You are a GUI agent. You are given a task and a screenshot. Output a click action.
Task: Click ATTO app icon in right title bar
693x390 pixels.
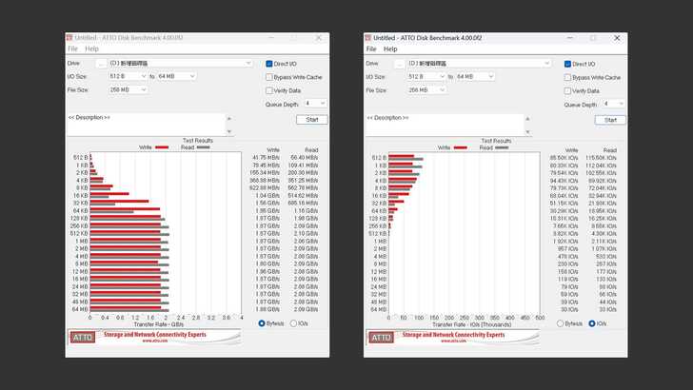[x=367, y=38]
